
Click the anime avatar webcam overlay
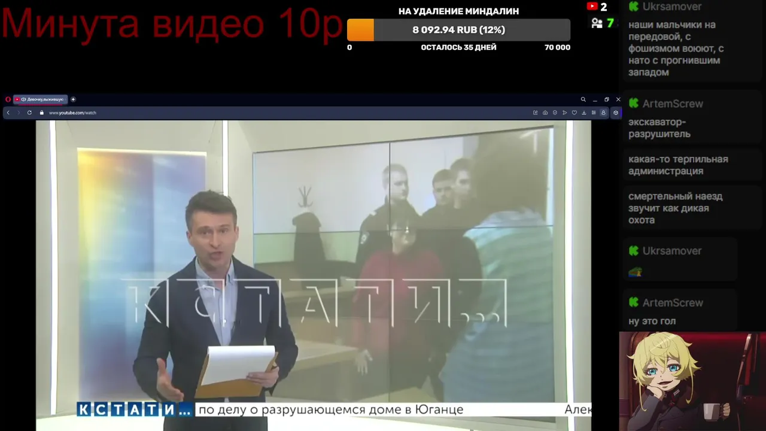(x=692, y=381)
